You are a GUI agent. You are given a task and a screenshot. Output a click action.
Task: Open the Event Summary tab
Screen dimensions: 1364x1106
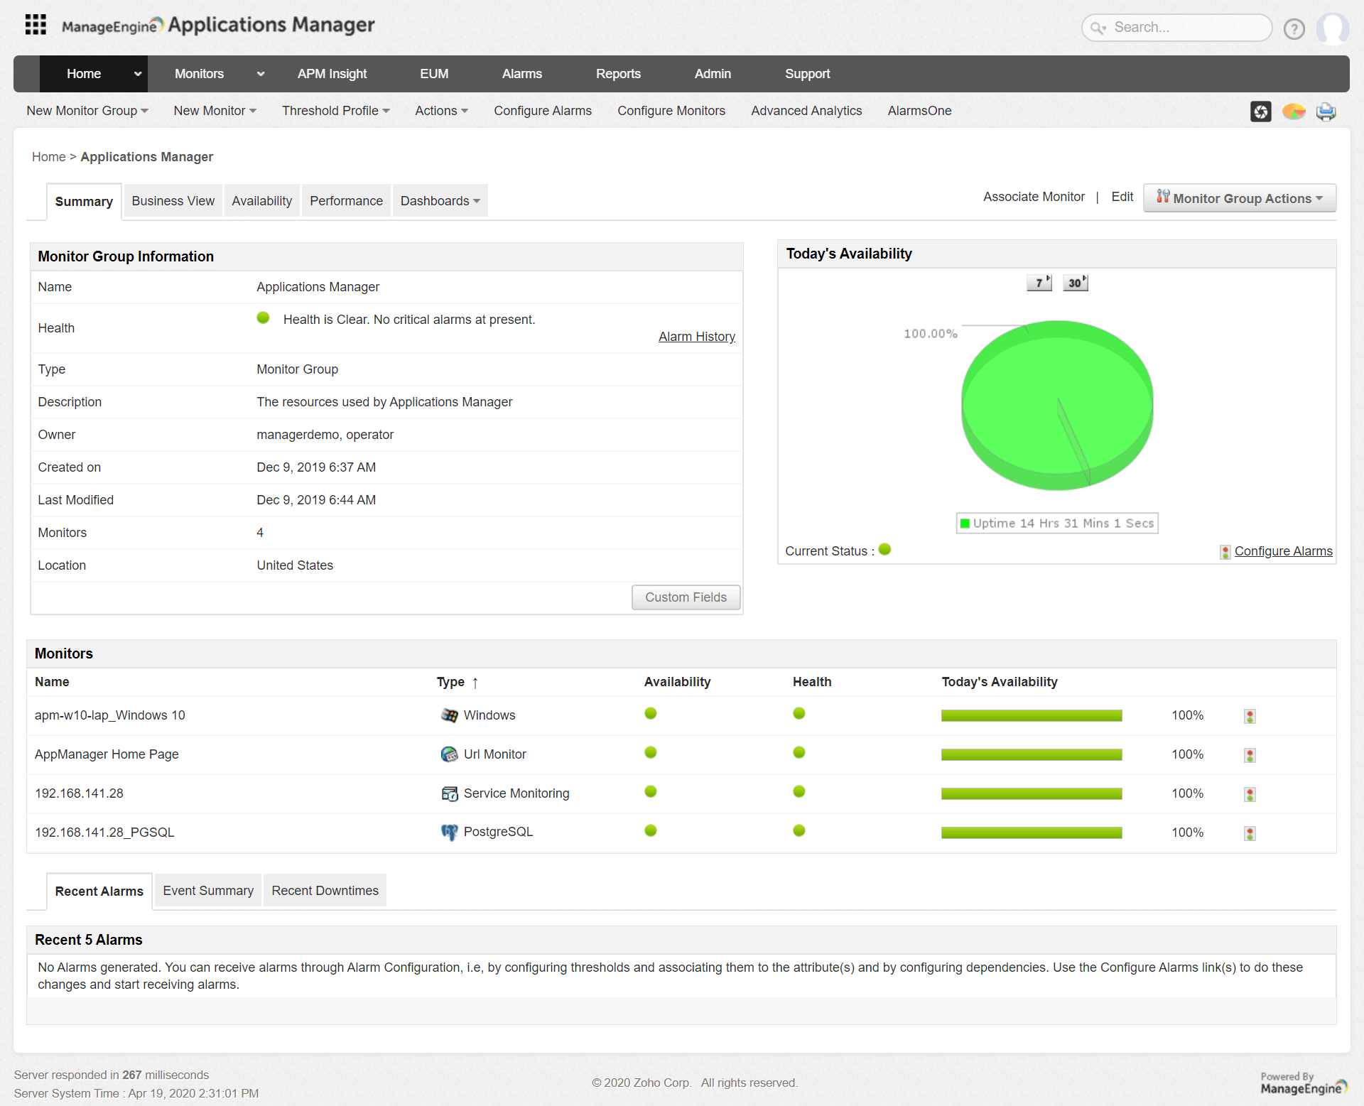[207, 890]
